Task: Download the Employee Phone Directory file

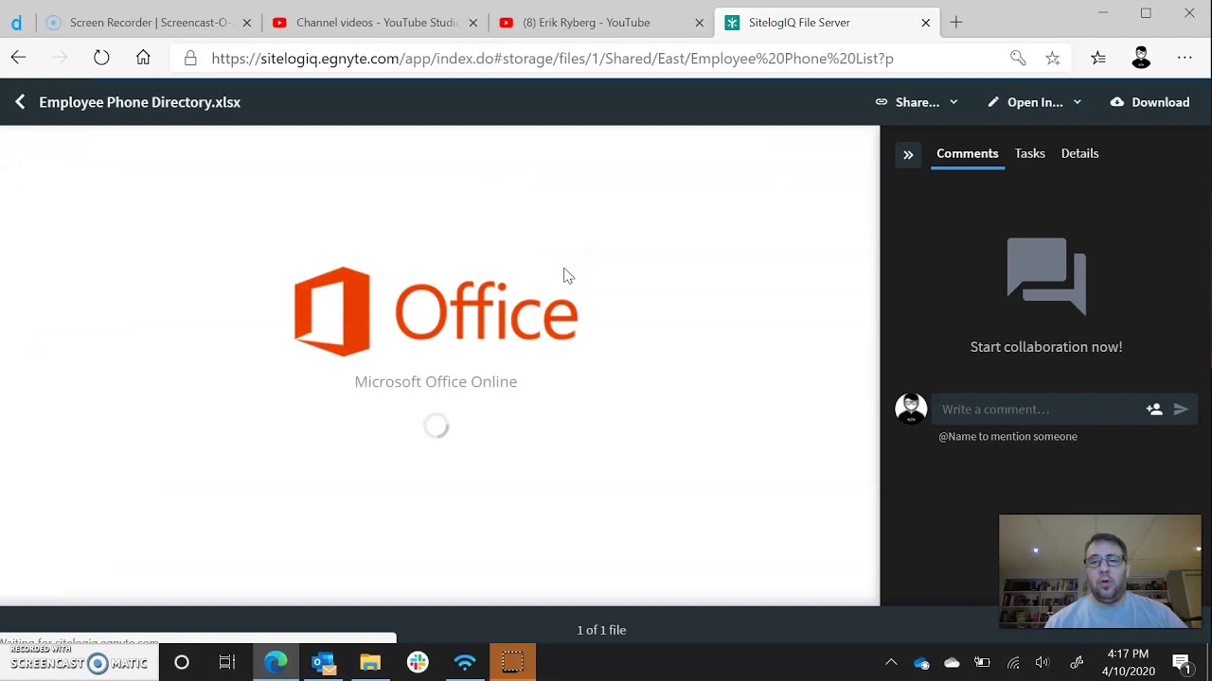Action: click(x=1150, y=102)
